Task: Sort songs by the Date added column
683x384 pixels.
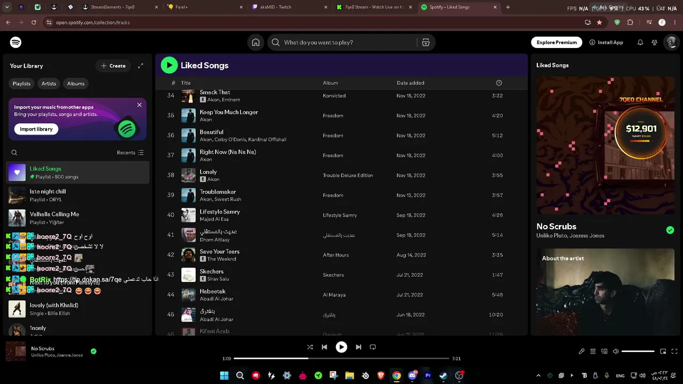Action: pos(410,83)
